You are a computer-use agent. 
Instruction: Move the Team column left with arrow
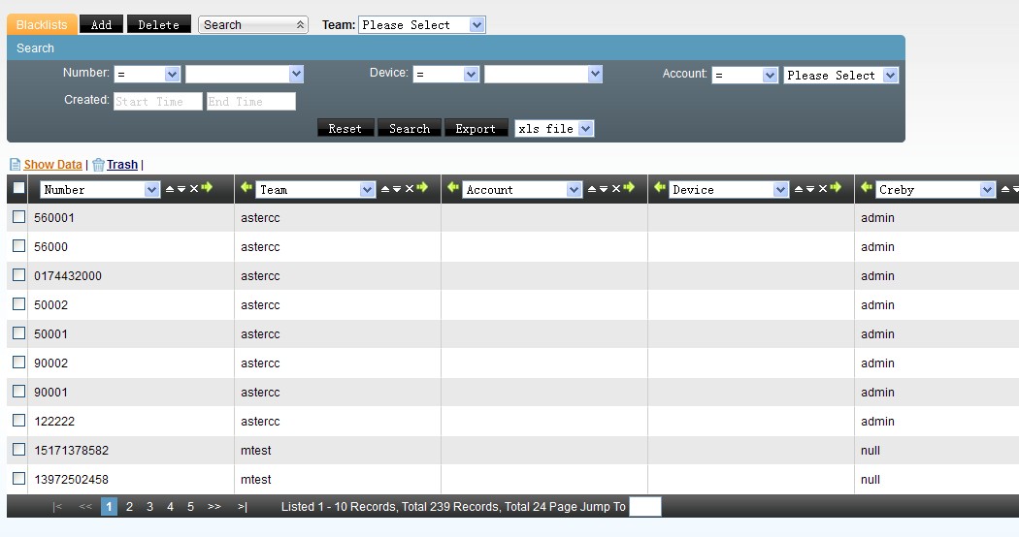point(247,188)
